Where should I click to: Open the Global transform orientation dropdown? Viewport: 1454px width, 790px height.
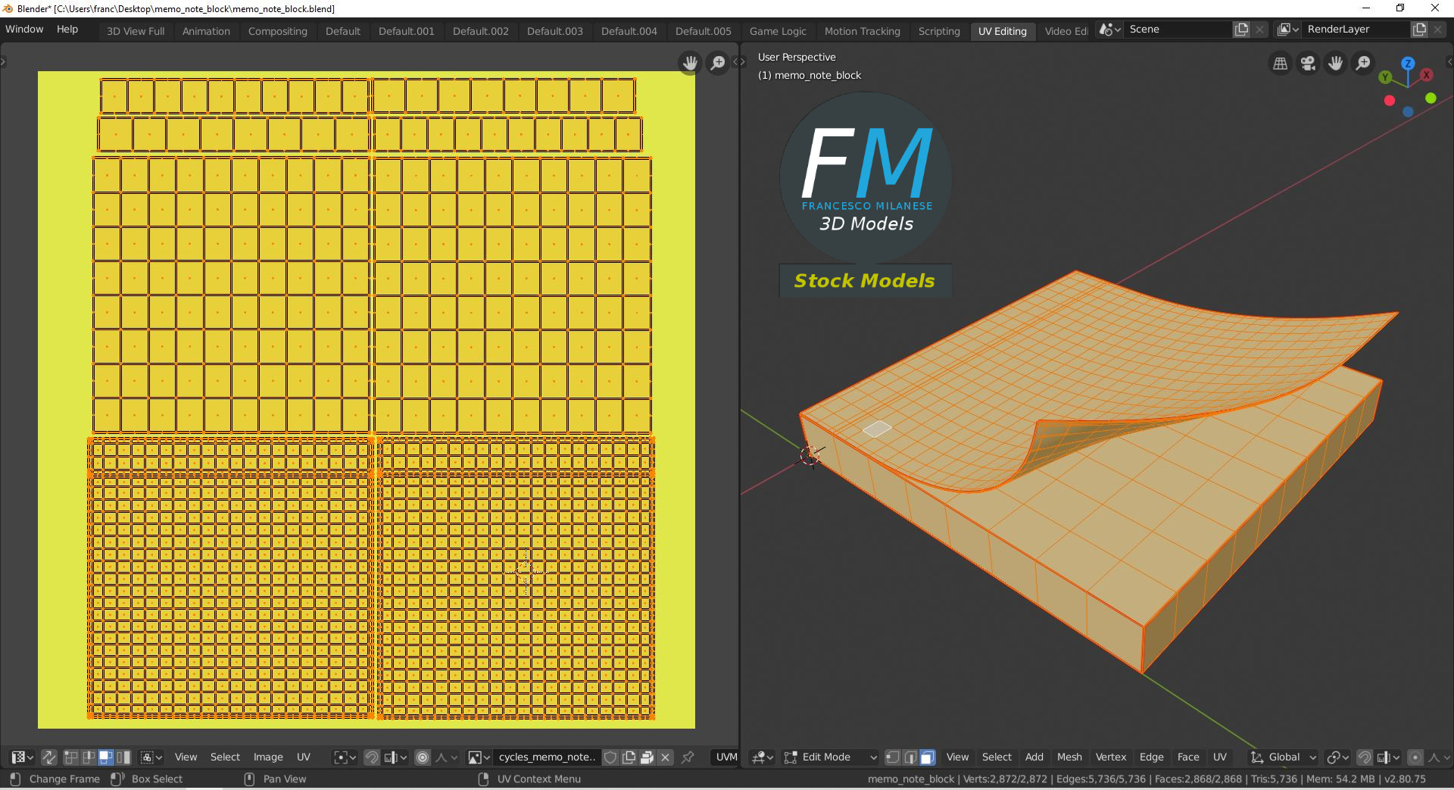pos(1283,757)
